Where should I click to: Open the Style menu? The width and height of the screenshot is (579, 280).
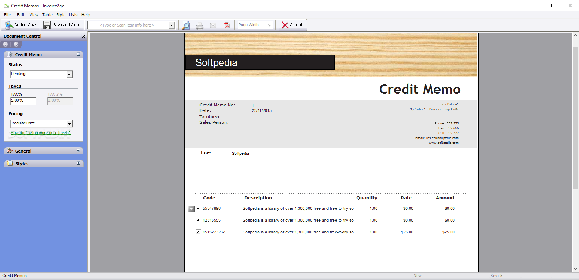61,15
